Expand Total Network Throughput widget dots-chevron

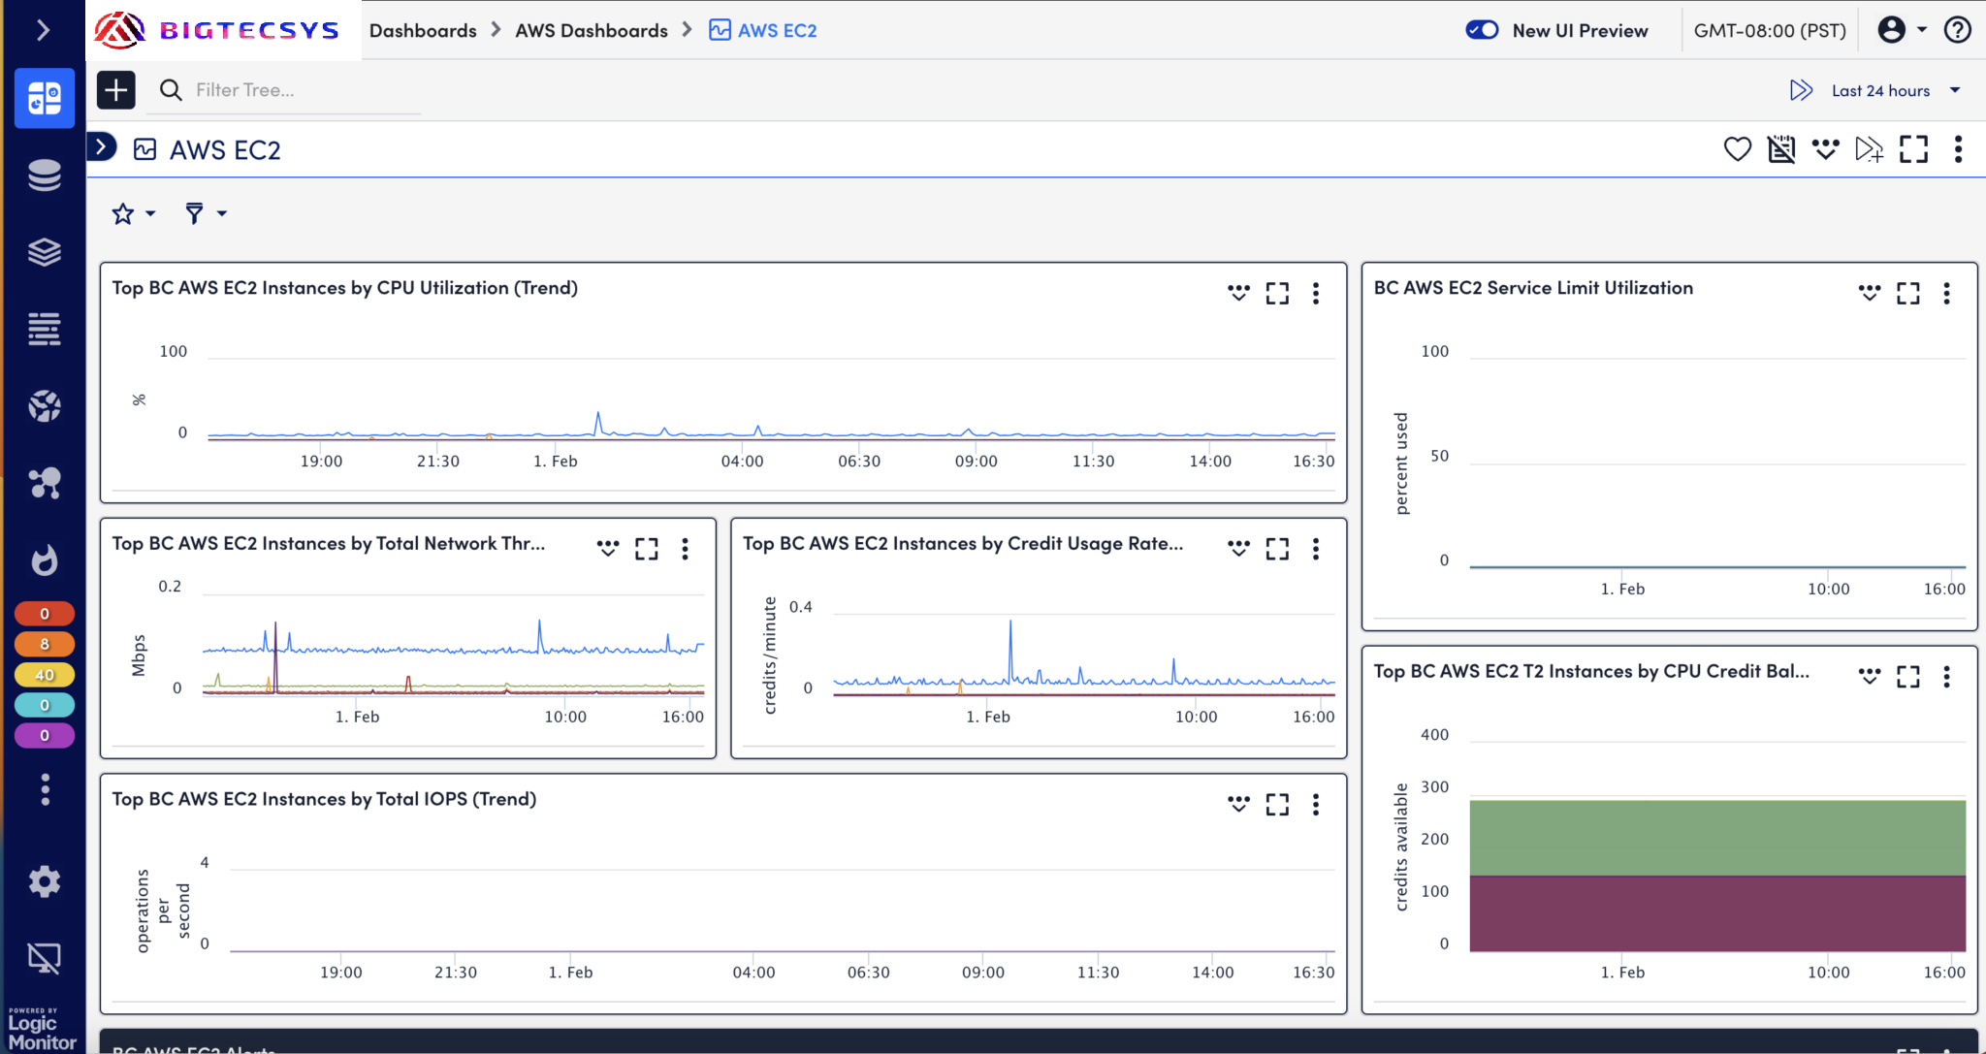607,549
